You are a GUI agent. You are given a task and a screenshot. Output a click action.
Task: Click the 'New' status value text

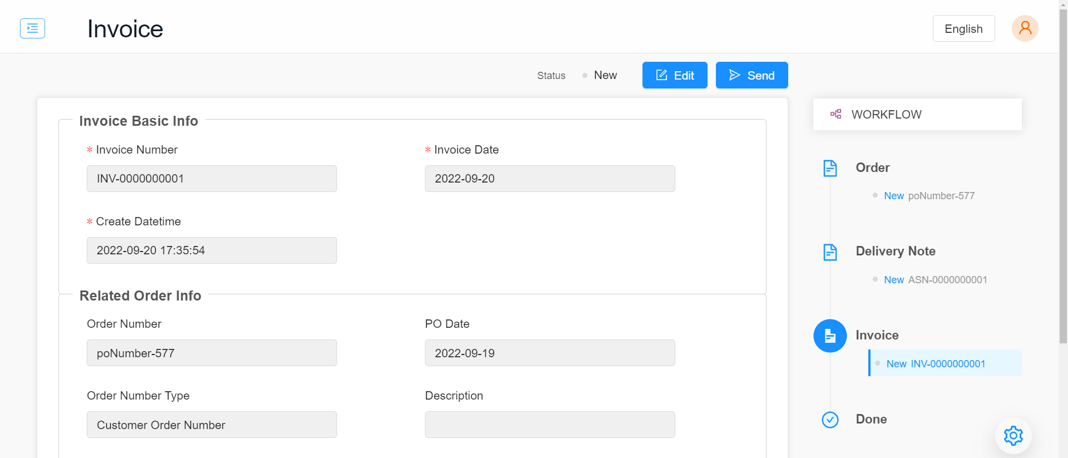[605, 75]
